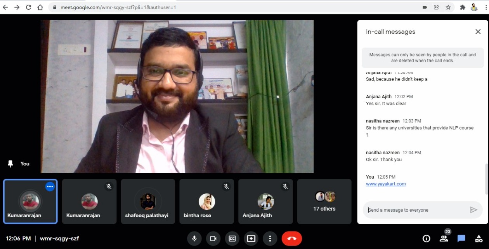Turn on captions with CC button
The height and width of the screenshot is (249, 489).
coord(232,239)
